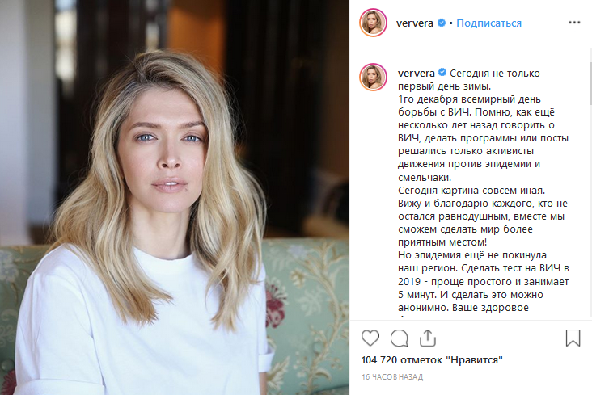The height and width of the screenshot is (395, 592).
Task: Click the avatar beside the caption text
Action: pyautogui.click(x=373, y=78)
